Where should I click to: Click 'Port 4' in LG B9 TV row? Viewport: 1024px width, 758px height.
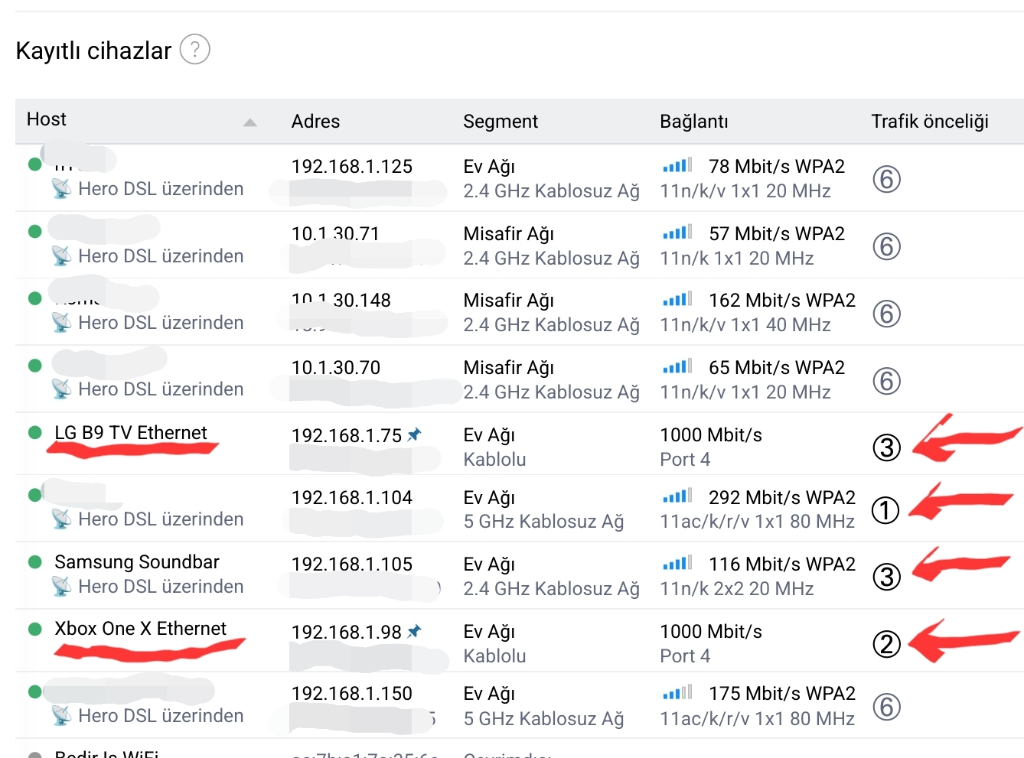(685, 460)
